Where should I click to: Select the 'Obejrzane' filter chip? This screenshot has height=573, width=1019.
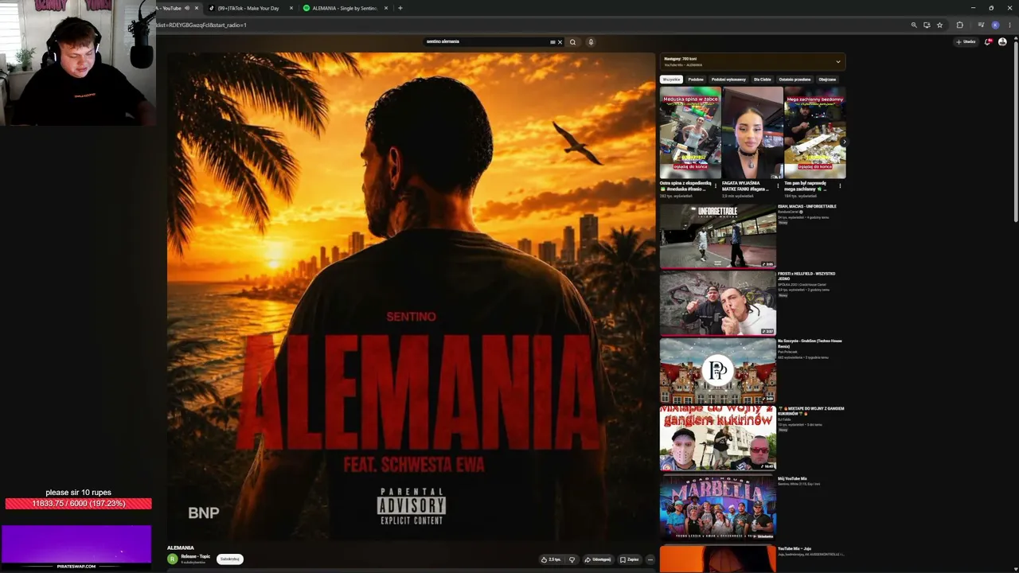click(x=827, y=80)
